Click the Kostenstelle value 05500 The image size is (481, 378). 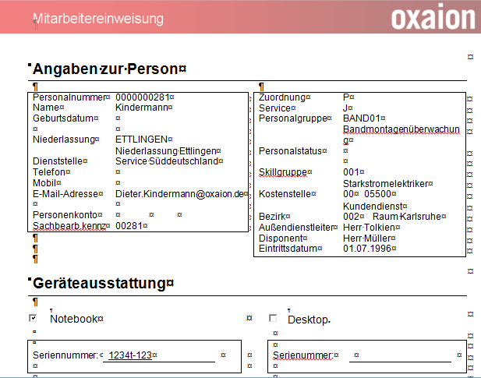click(x=377, y=194)
